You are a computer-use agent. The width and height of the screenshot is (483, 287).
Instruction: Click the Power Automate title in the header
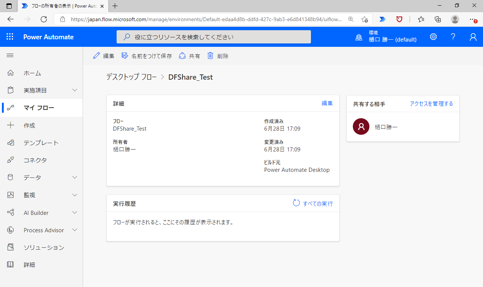coord(48,37)
